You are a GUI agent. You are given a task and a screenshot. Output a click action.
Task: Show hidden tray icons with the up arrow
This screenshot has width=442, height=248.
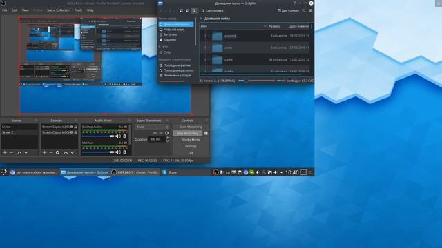pos(282,172)
